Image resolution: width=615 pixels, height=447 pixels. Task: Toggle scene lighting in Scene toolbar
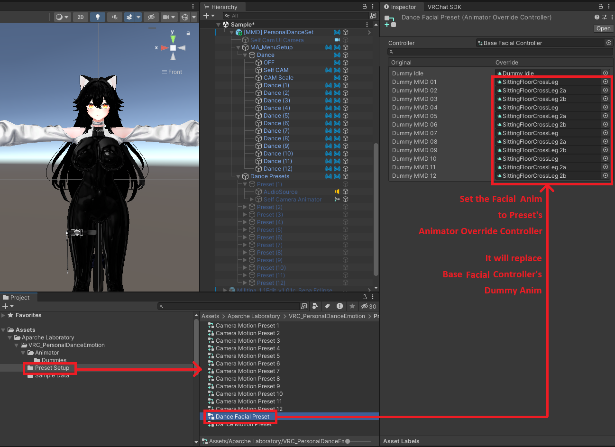98,17
